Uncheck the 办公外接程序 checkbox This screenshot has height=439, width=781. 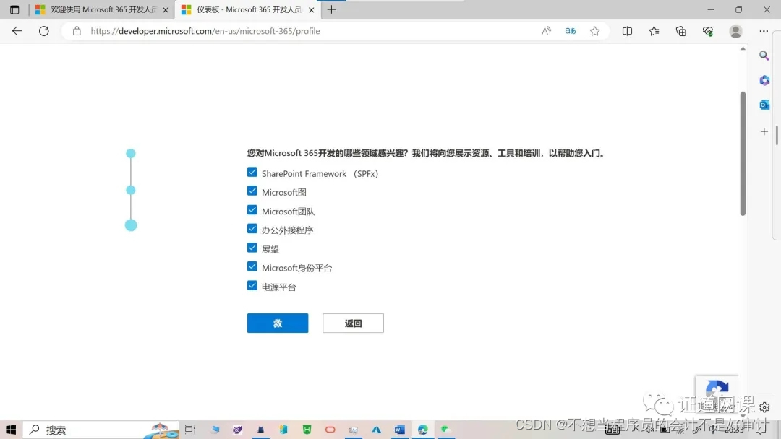[x=252, y=229]
